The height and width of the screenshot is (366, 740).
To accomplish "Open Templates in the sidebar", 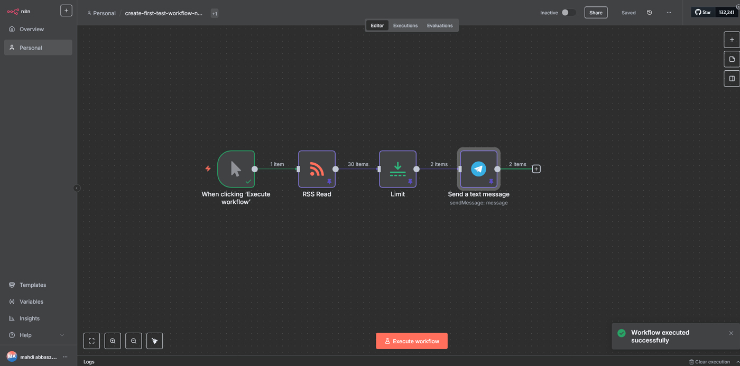I will [x=33, y=285].
